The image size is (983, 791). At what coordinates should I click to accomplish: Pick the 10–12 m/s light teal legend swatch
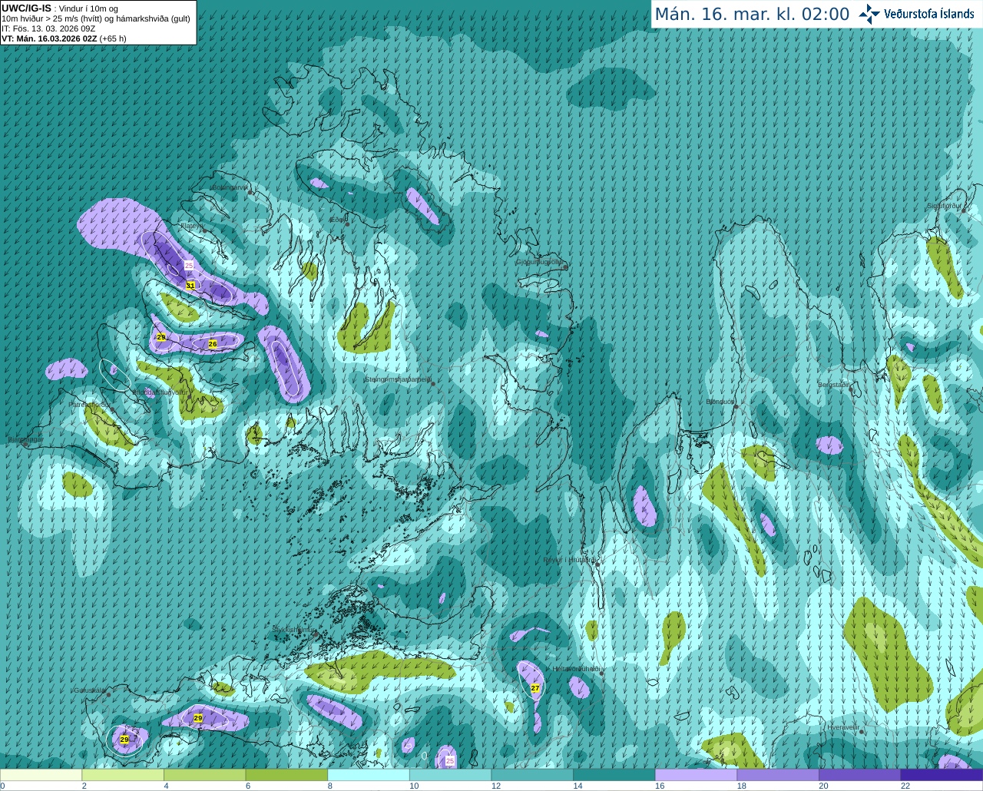coord(450,775)
